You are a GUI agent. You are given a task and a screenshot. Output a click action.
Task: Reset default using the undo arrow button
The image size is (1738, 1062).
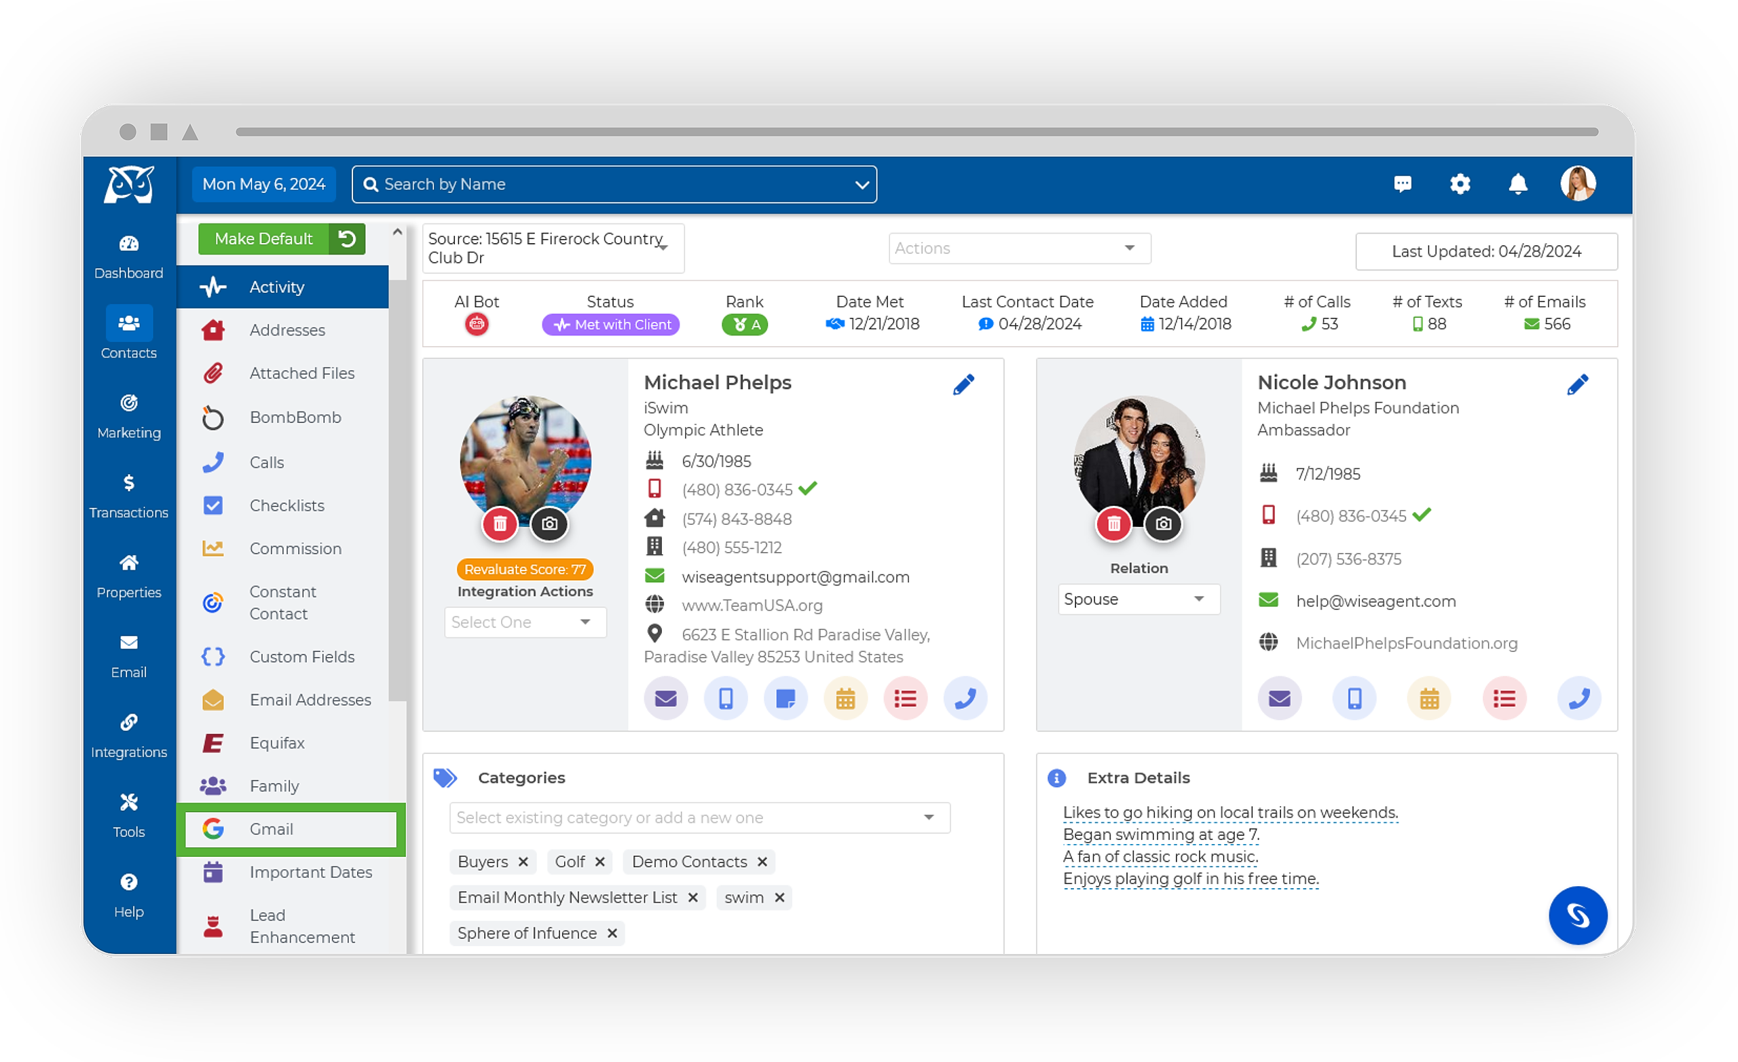pos(347,239)
